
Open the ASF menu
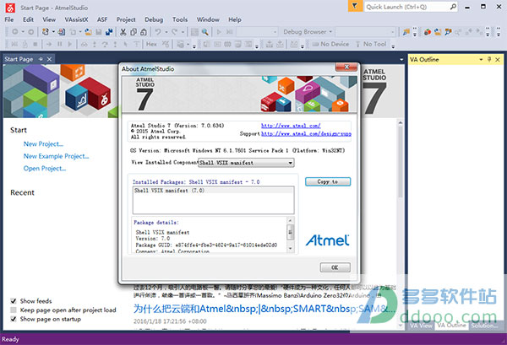[102, 19]
